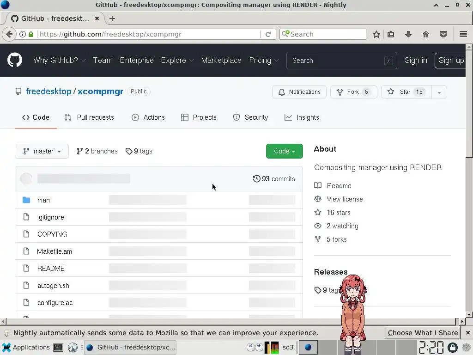The height and width of the screenshot is (355, 473).
Task: Click the Sign in link
Action: coord(416,61)
